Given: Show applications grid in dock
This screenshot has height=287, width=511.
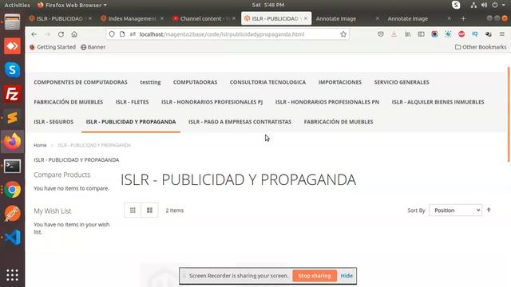Looking at the screenshot, I should (13, 275).
